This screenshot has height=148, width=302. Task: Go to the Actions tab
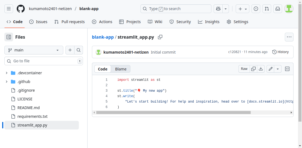click(x=102, y=22)
